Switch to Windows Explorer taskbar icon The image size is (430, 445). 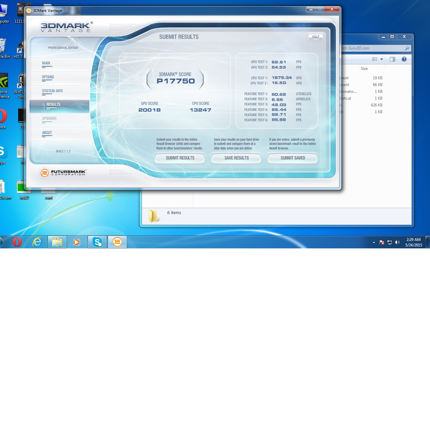click(57, 242)
